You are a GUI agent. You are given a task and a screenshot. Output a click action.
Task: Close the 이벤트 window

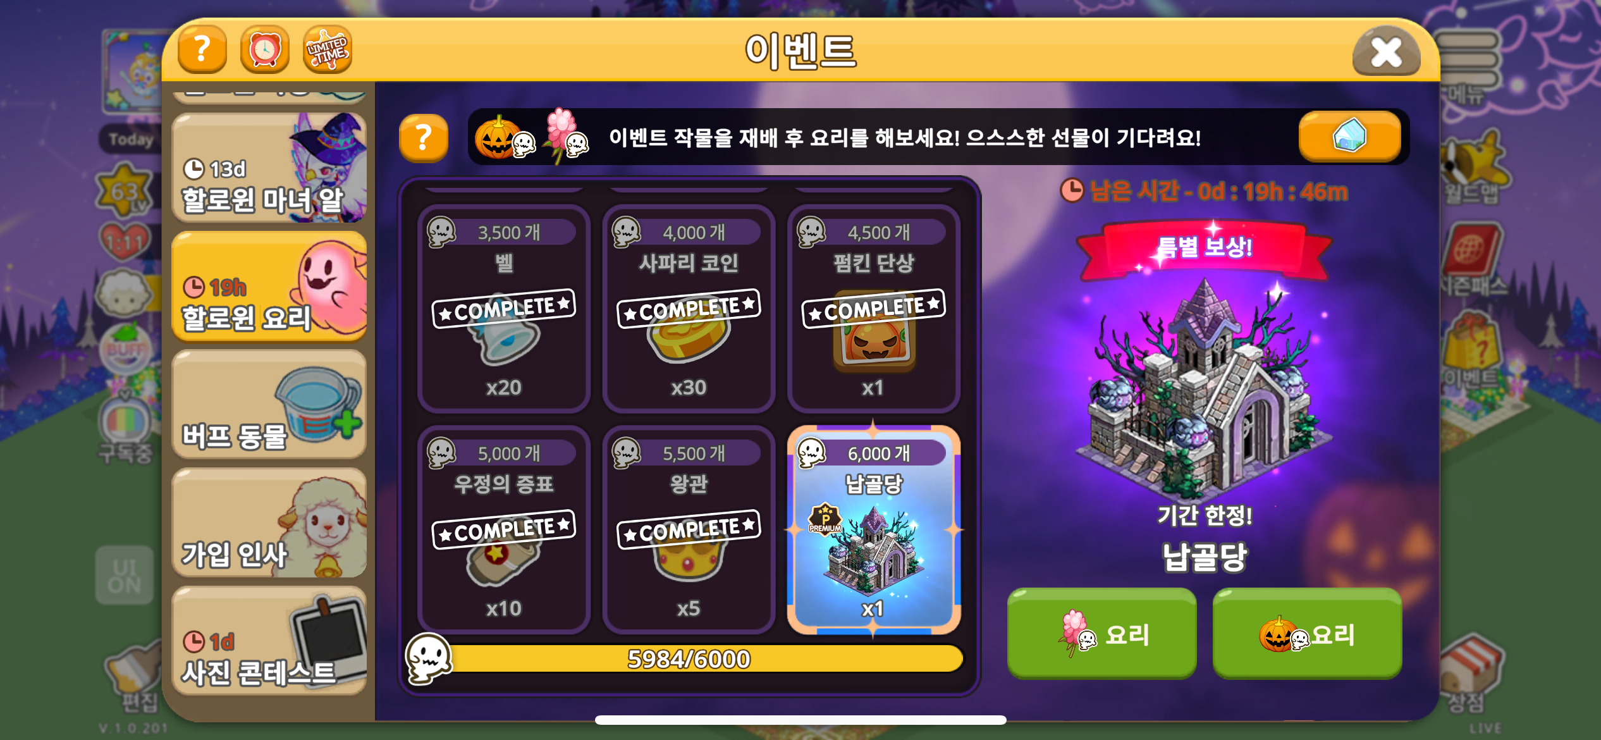(1386, 51)
